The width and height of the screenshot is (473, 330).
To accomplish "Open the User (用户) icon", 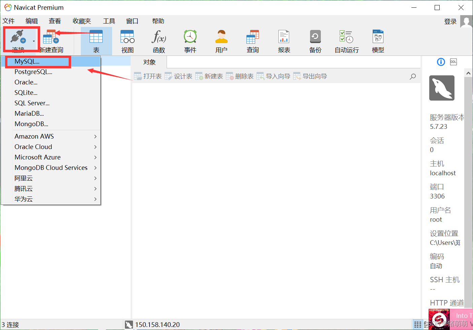I will click(222, 37).
